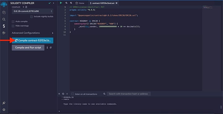Image resolution: width=223 pixels, height=114 pixels.
Task: Click the green Run script play icon
Action: 61,3
